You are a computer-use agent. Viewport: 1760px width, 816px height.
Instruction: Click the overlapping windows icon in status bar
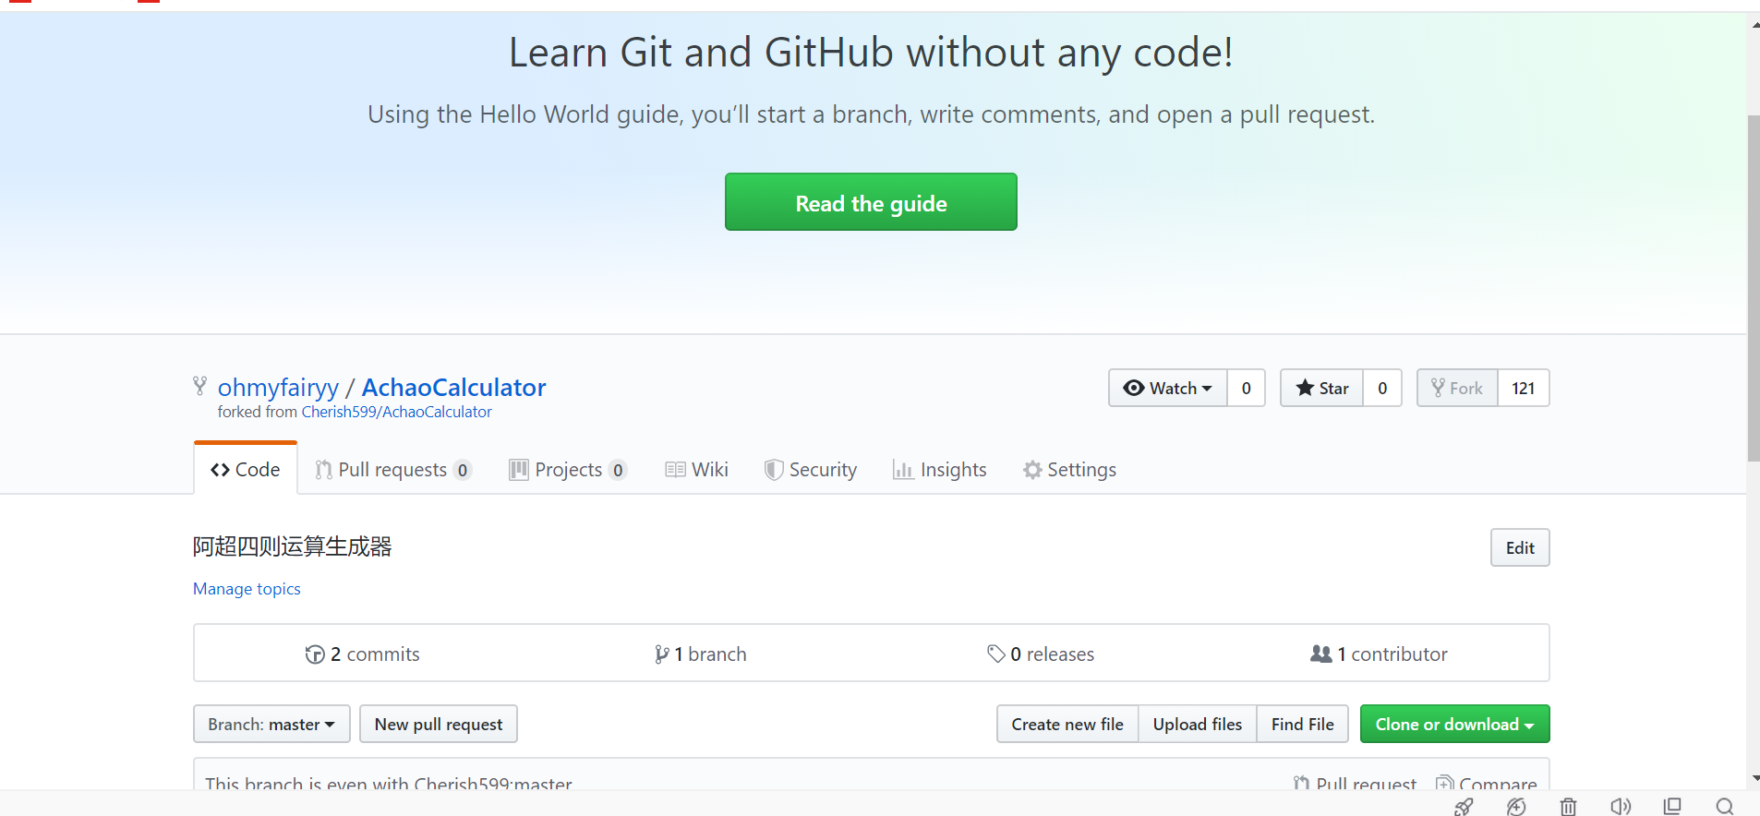1672,807
